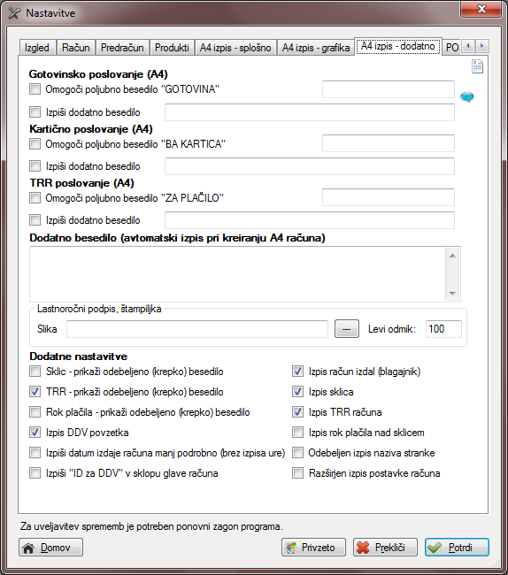Select the Produkti tab
508x575 pixels.
172,48
